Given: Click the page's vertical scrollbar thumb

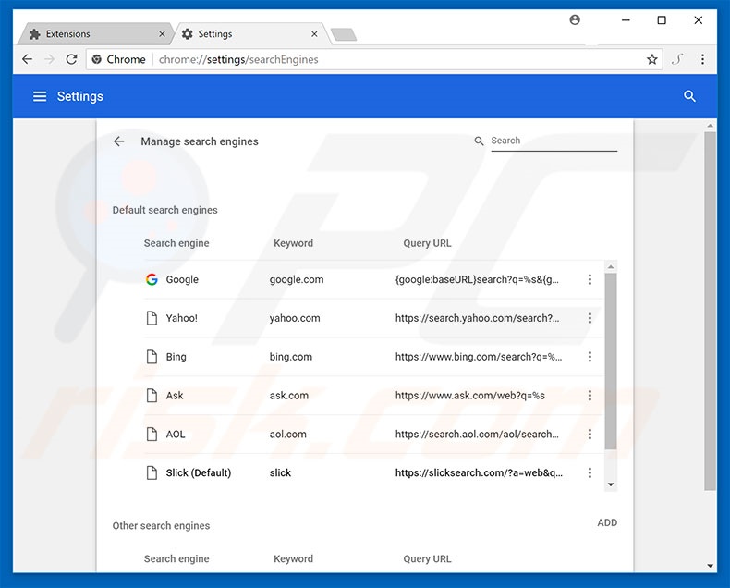Looking at the screenshot, I should [710, 311].
